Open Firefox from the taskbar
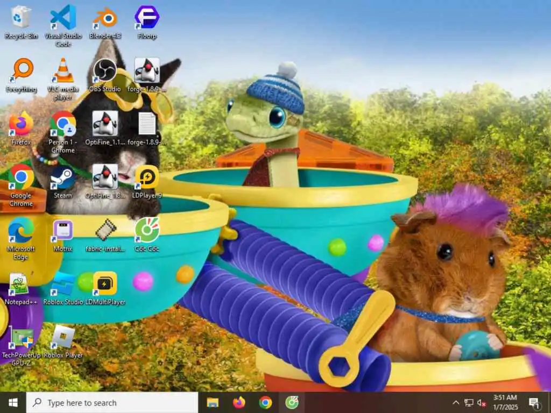The image size is (551, 413). coord(239,402)
